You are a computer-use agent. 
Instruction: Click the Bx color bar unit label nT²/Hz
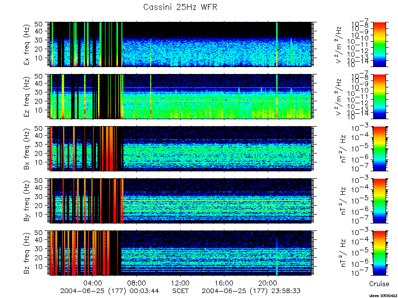343,149
